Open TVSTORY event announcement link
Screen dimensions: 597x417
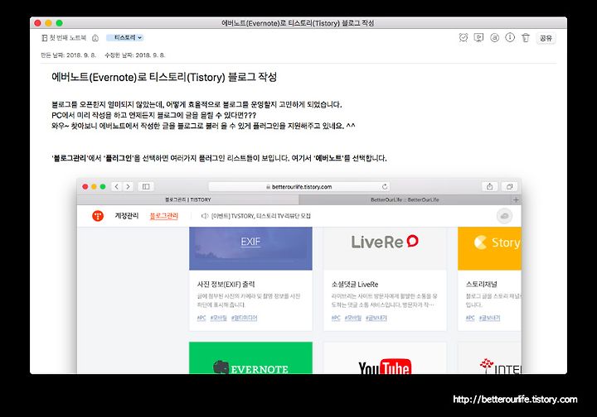261,216
